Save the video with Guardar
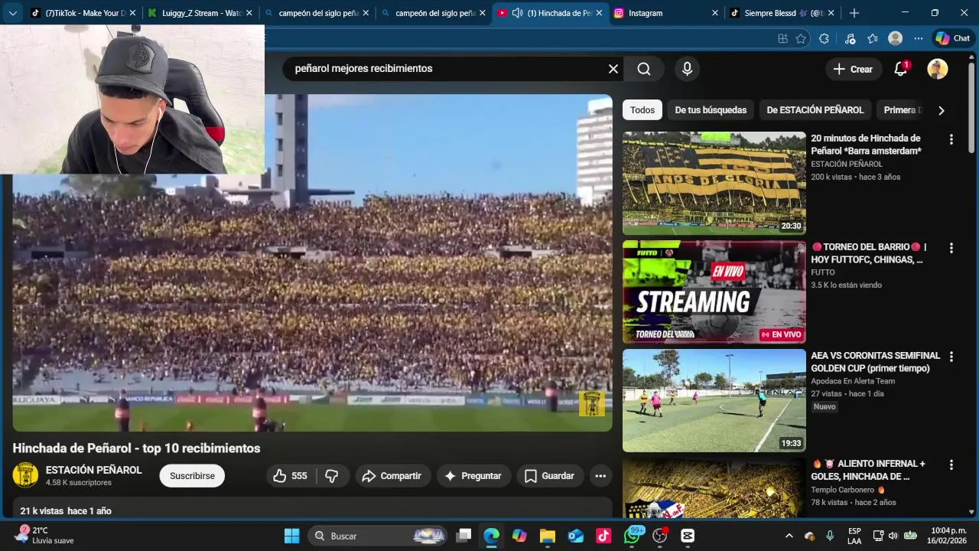Viewport: 979px width, 551px height. pyautogui.click(x=550, y=476)
